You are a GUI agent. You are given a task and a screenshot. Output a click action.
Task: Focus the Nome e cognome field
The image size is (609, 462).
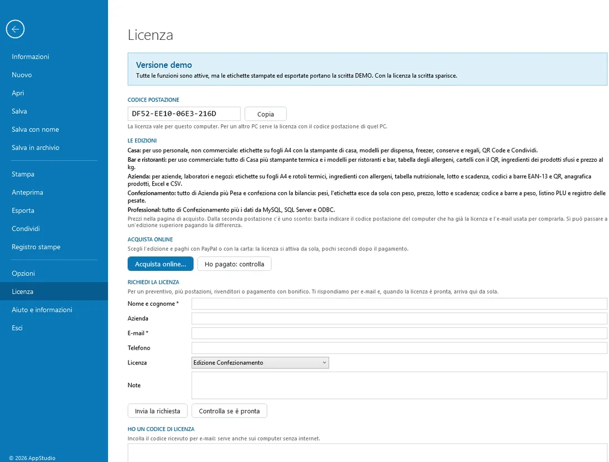(399, 304)
